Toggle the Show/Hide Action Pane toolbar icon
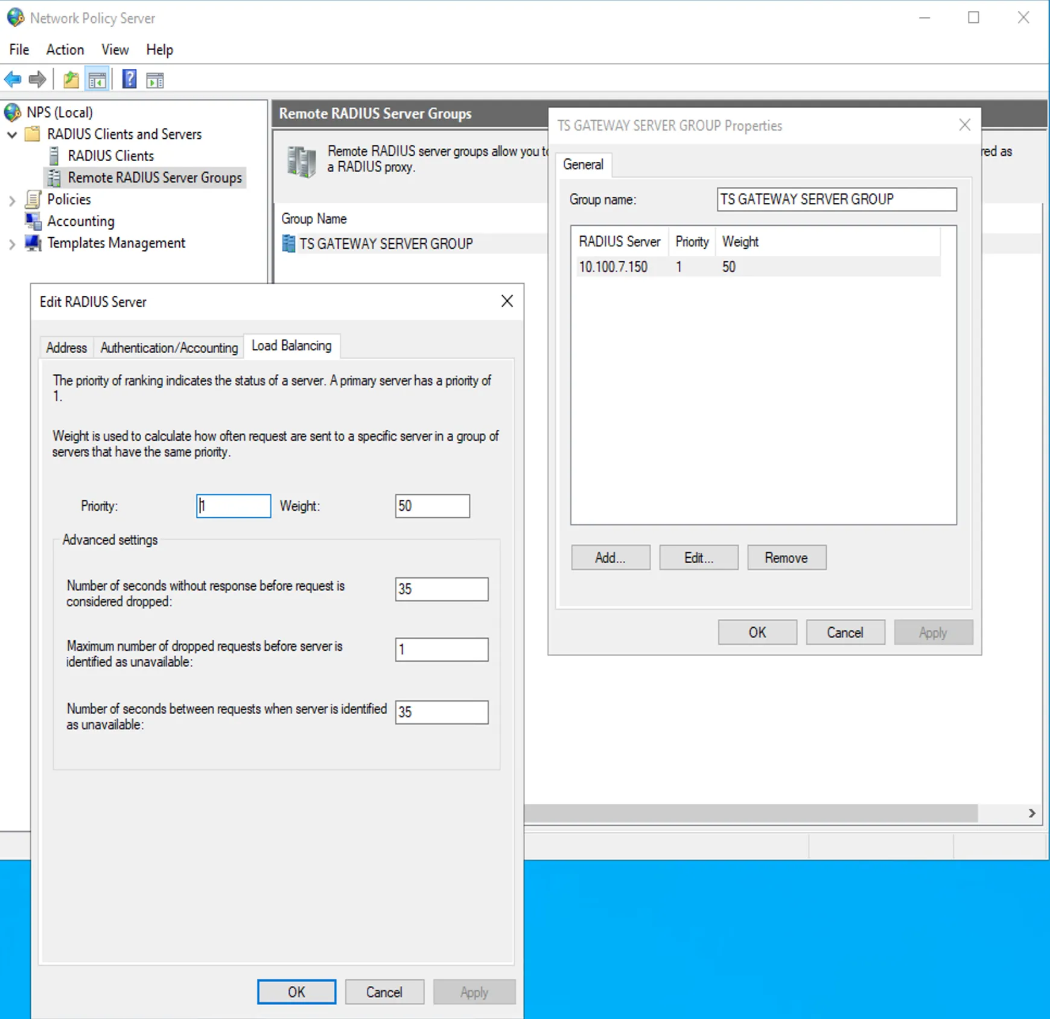1050x1019 pixels. click(x=155, y=79)
